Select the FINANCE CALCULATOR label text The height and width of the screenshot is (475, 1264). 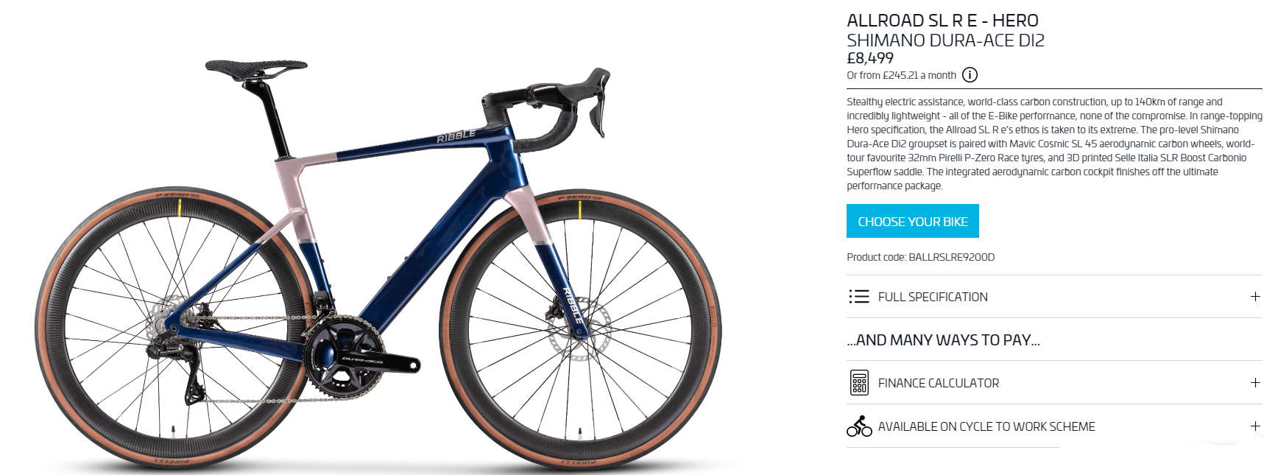tap(939, 383)
